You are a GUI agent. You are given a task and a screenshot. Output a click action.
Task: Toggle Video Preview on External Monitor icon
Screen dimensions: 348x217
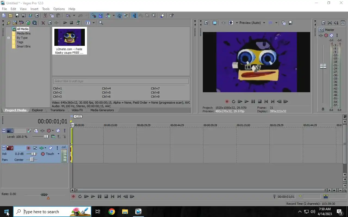coord(215,23)
